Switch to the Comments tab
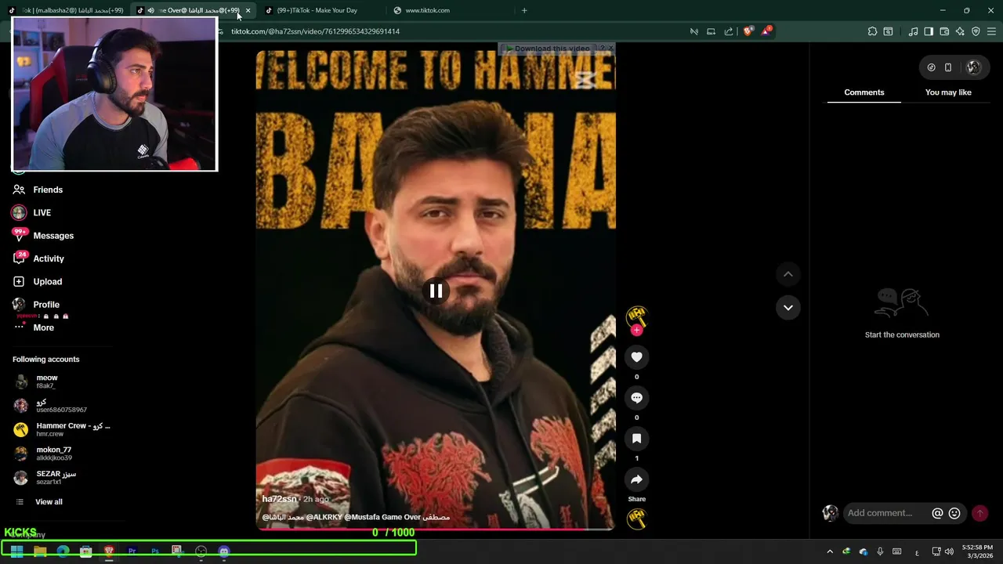The width and height of the screenshot is (1003, 564). pos(864,92)
